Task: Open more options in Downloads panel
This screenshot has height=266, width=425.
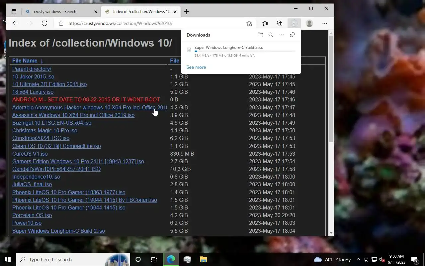Action: (281, 35)
